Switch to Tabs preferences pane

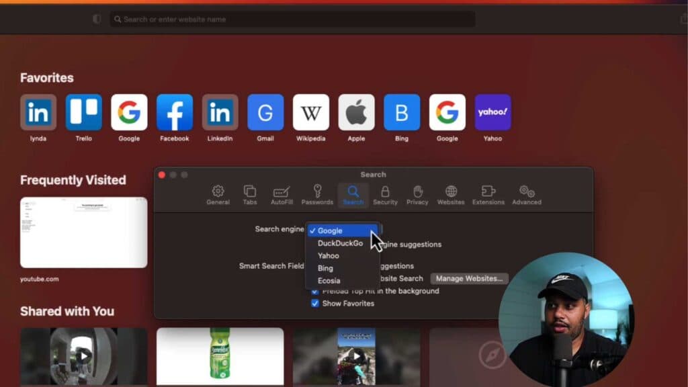coord(250,196)
